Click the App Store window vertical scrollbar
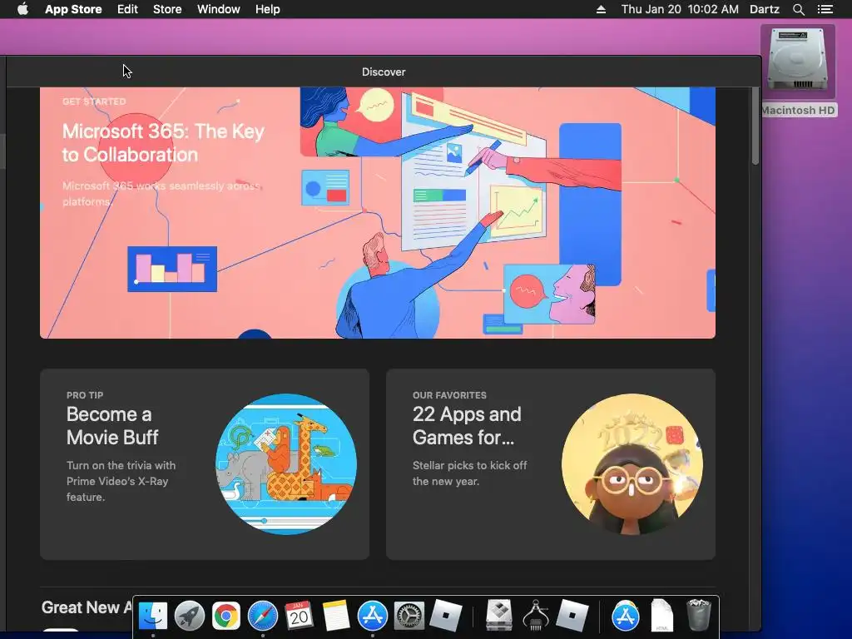The image size is (852, 639). (755, 126)
